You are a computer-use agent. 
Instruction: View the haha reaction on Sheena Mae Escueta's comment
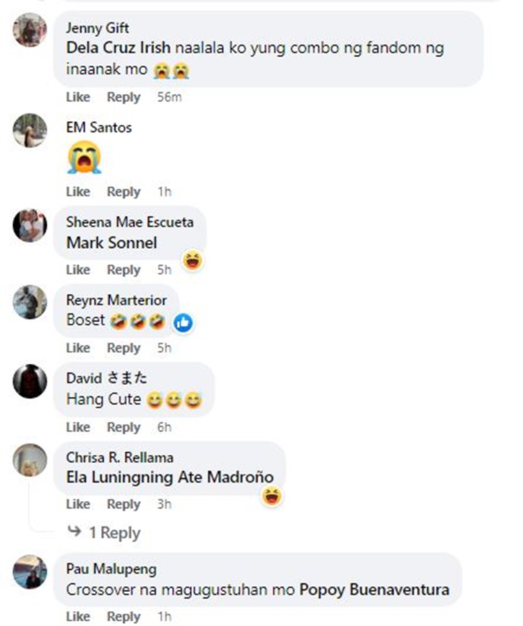coord(193,261)
